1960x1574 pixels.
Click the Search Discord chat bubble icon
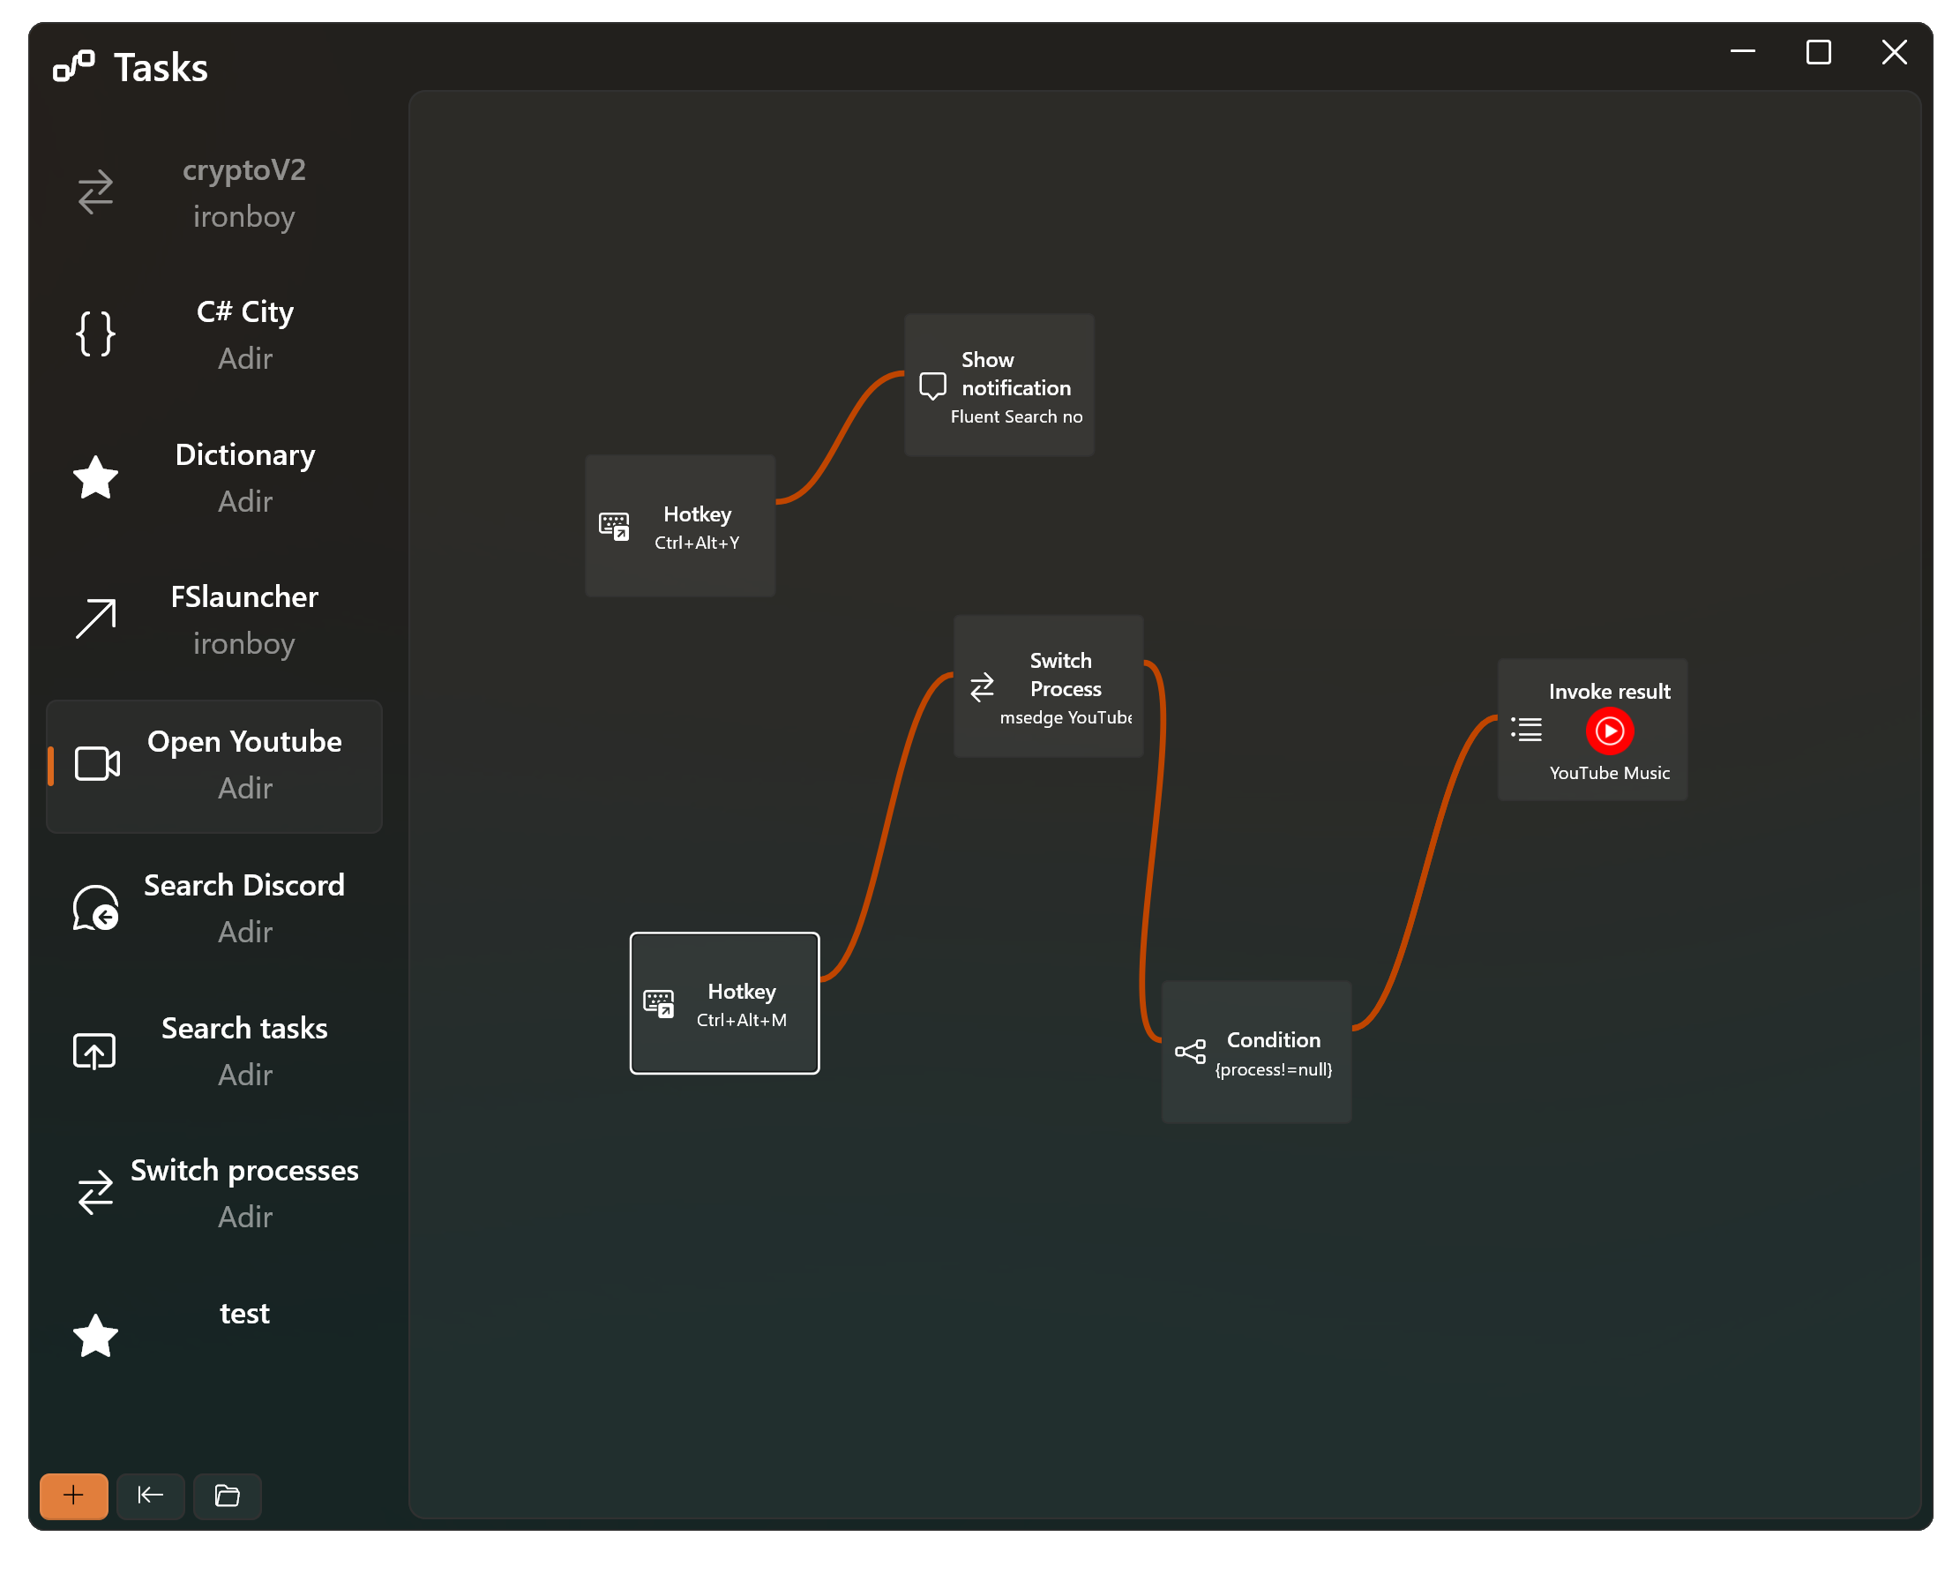(x=94, y=907)
